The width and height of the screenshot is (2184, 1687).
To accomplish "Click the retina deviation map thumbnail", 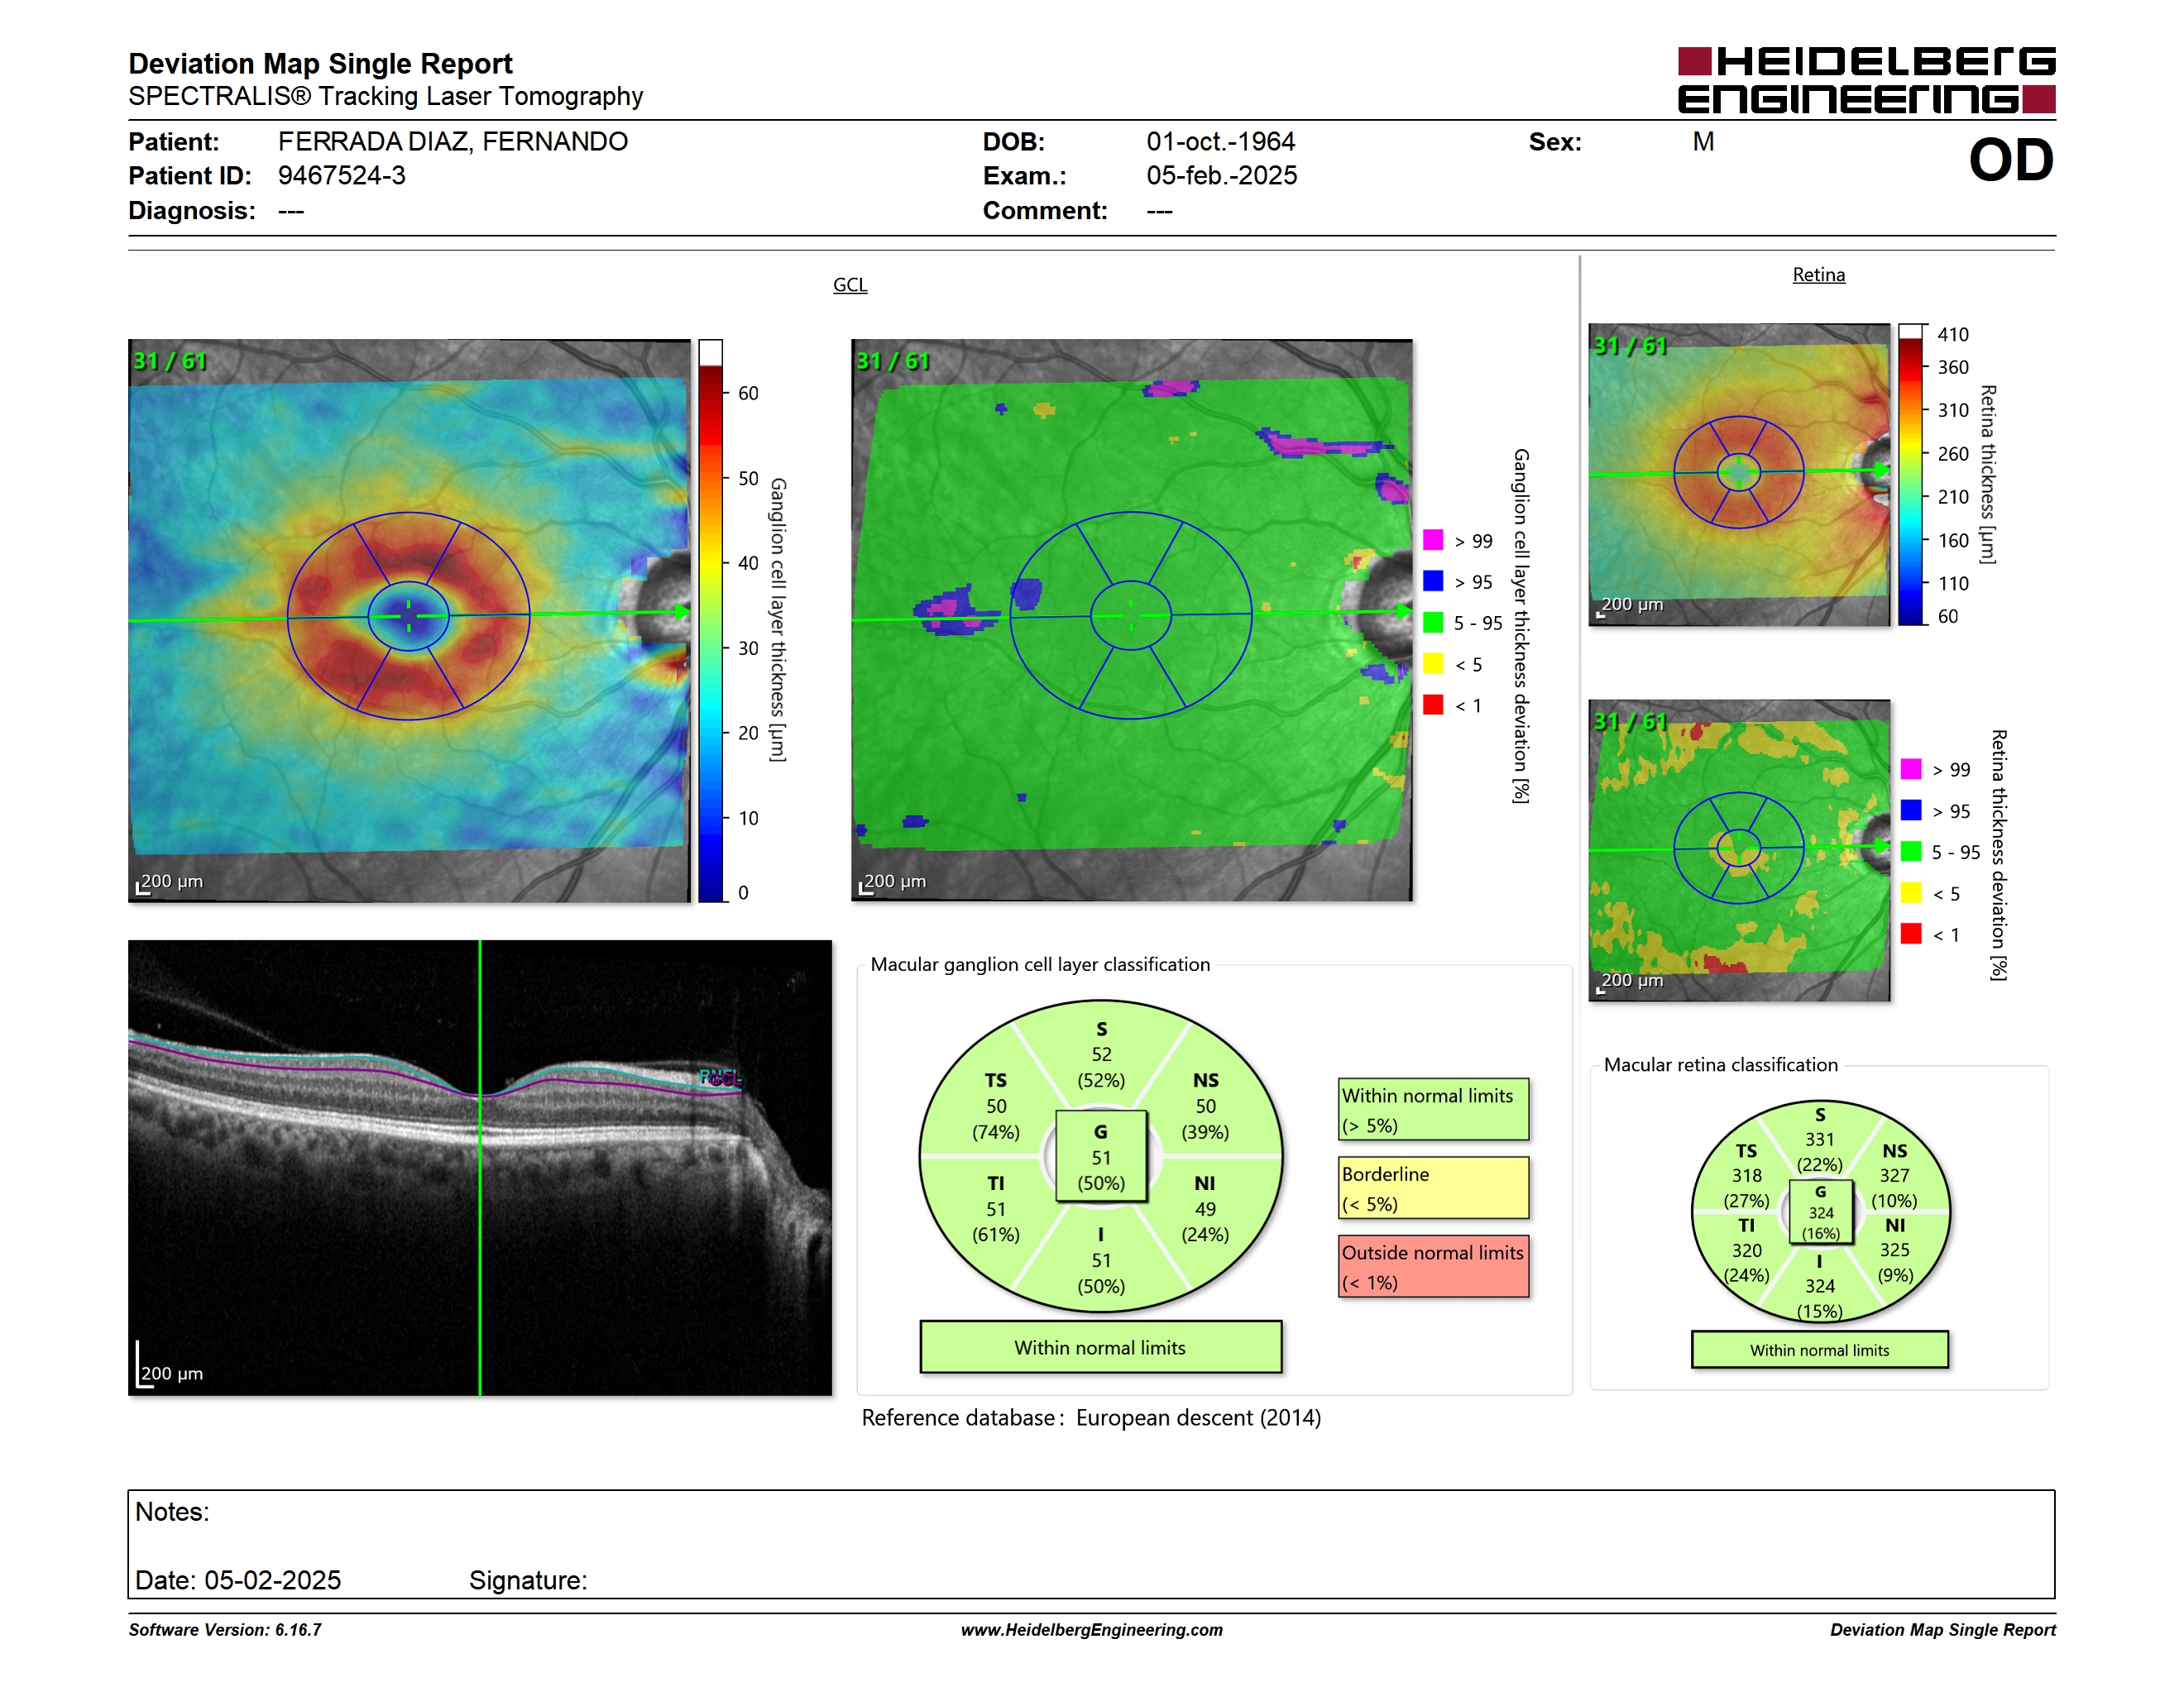I will tap(1739, 850).
